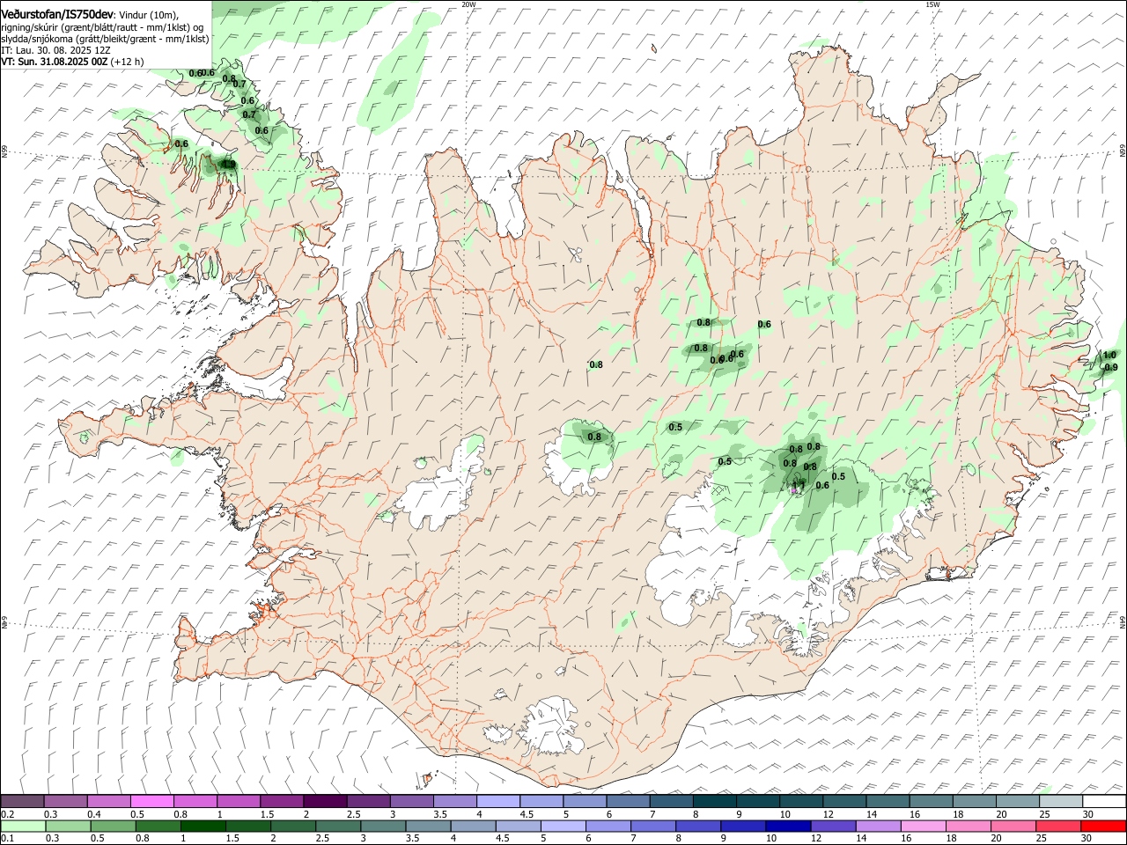Select the pale green 0.1–0.3 rain swatch
1127x845 pixels.
tap(22, 826)
